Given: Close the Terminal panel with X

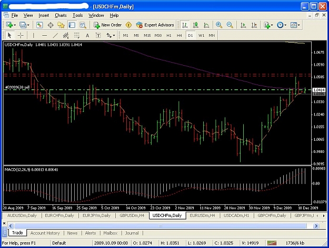Looking at the screenshot, I should point(4,223).
